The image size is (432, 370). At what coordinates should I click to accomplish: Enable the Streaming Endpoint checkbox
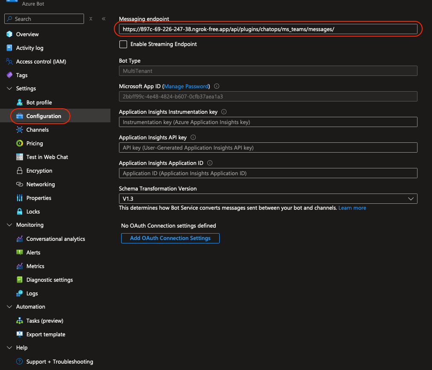tap(123, 44)
